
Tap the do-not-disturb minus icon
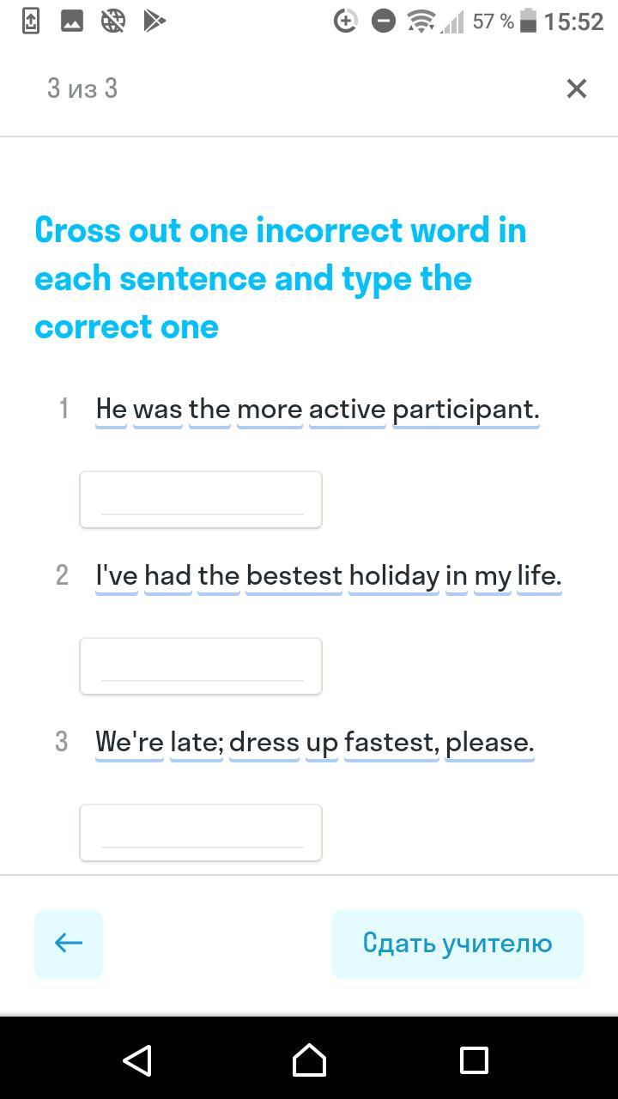[383, 21]
